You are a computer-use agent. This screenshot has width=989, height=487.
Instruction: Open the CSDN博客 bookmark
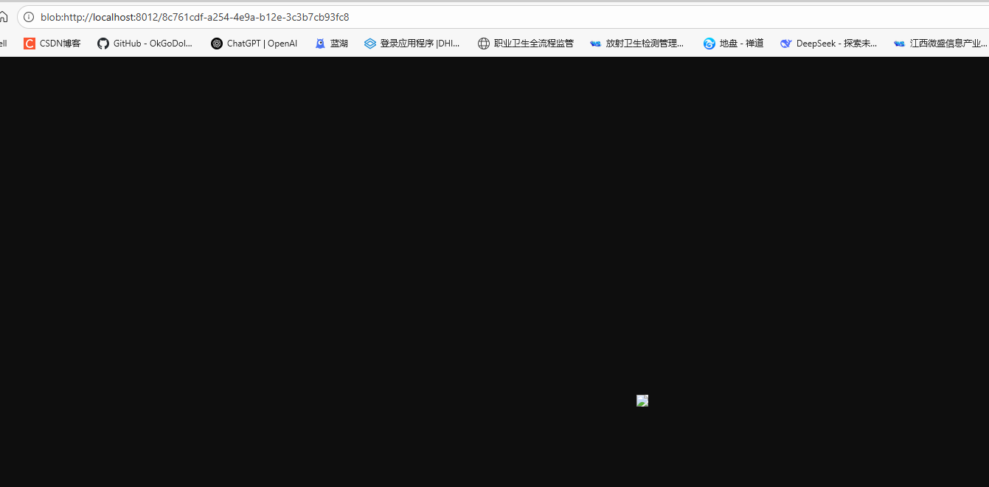pos(52,44)
